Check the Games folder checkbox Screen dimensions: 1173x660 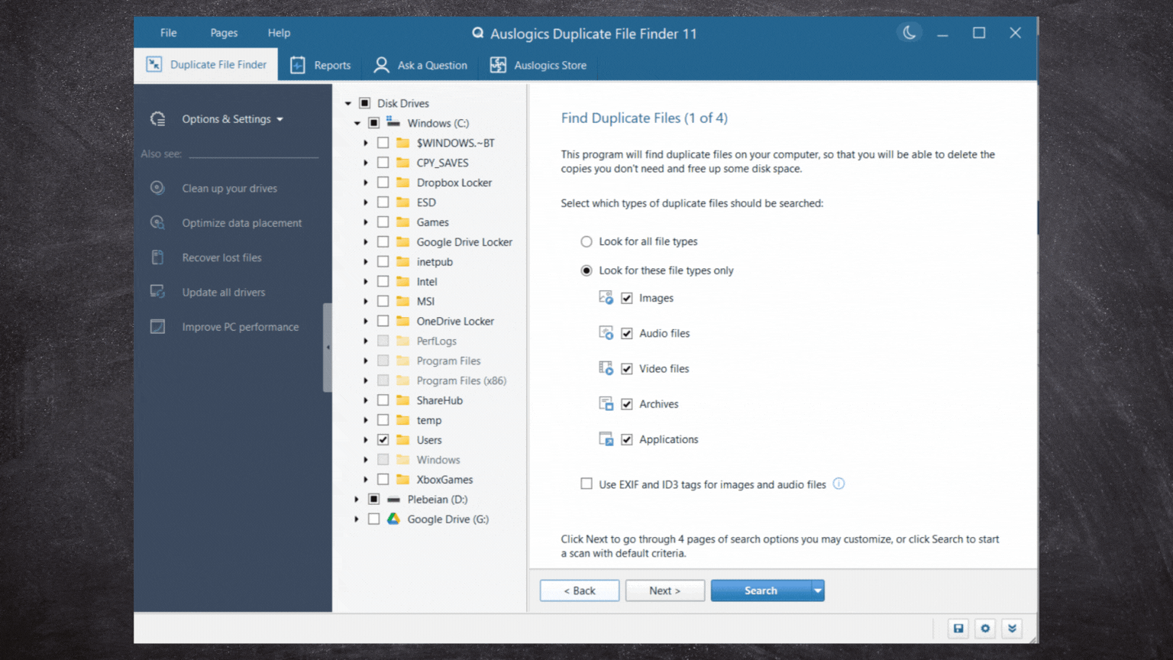tap(383, 222)
